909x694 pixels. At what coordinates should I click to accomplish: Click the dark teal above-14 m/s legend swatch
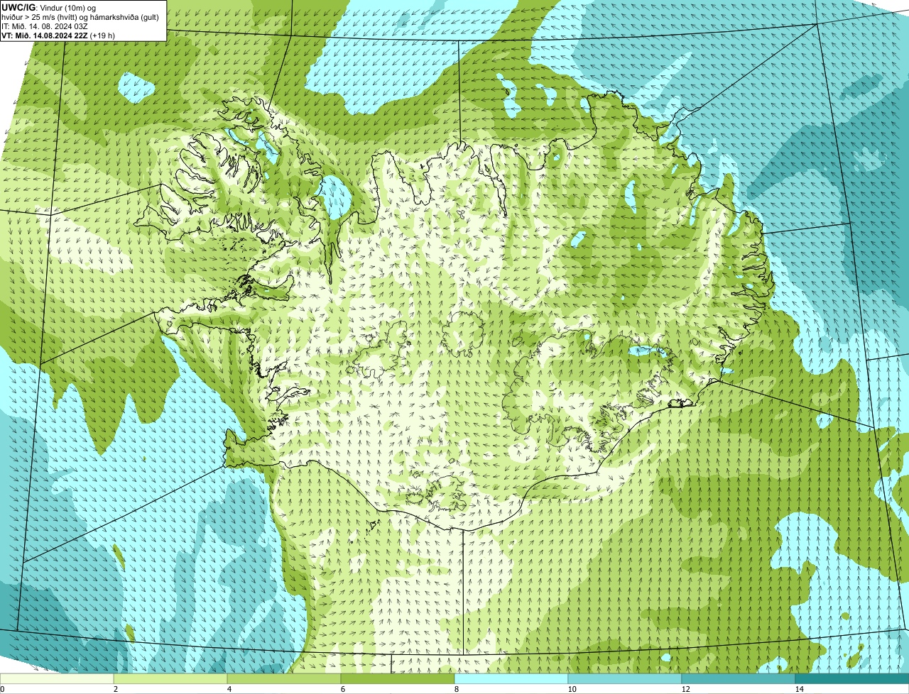point(852,678)
